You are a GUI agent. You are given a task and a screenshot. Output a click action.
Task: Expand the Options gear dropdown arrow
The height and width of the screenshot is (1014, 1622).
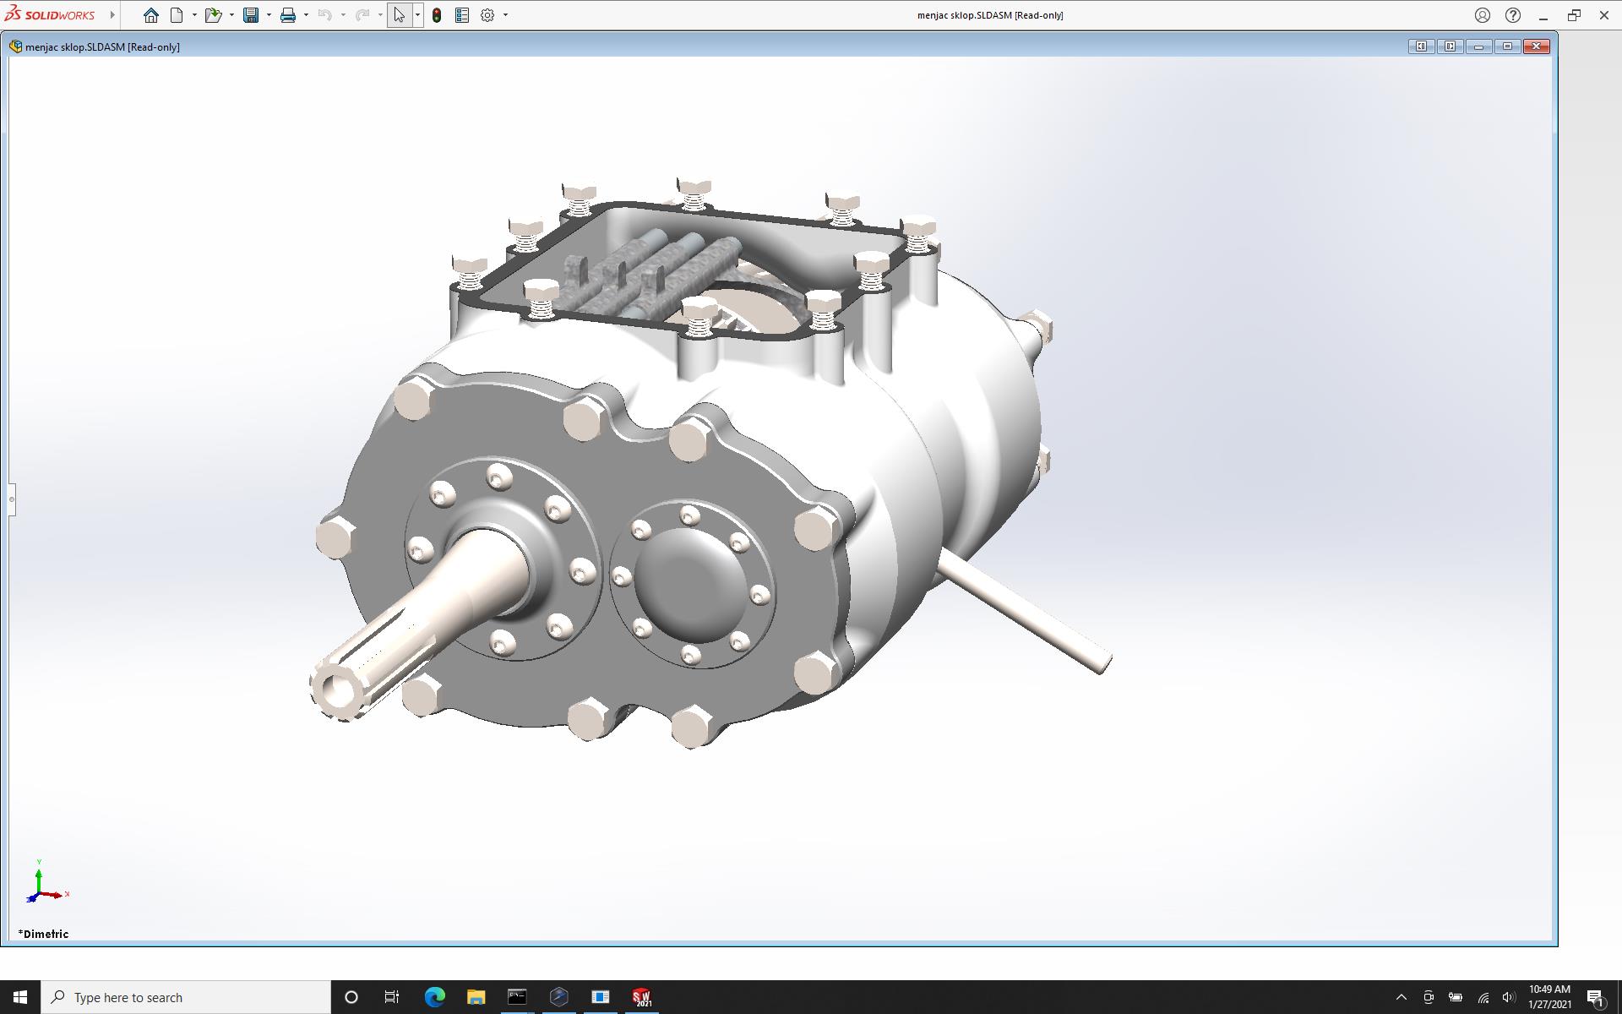(505, 15)
